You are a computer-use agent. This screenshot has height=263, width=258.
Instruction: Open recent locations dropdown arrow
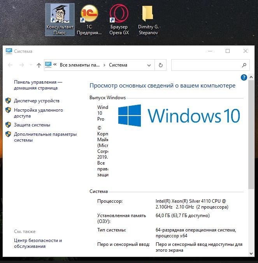(x=31, y=65)
